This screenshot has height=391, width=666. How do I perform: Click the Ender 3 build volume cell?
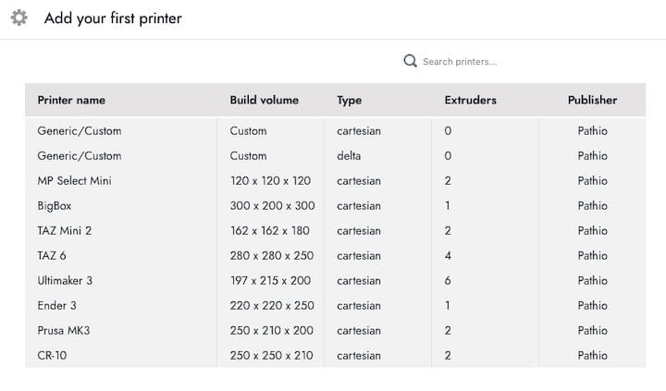pyautogui.click(x=270, y=306)
